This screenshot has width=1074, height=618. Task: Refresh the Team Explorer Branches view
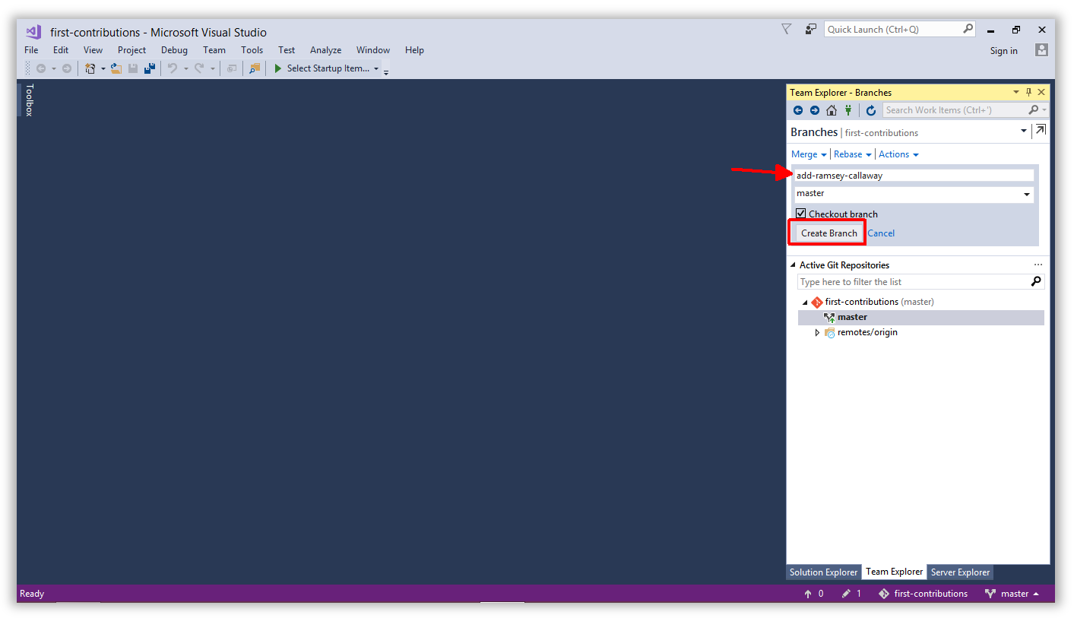871,110
